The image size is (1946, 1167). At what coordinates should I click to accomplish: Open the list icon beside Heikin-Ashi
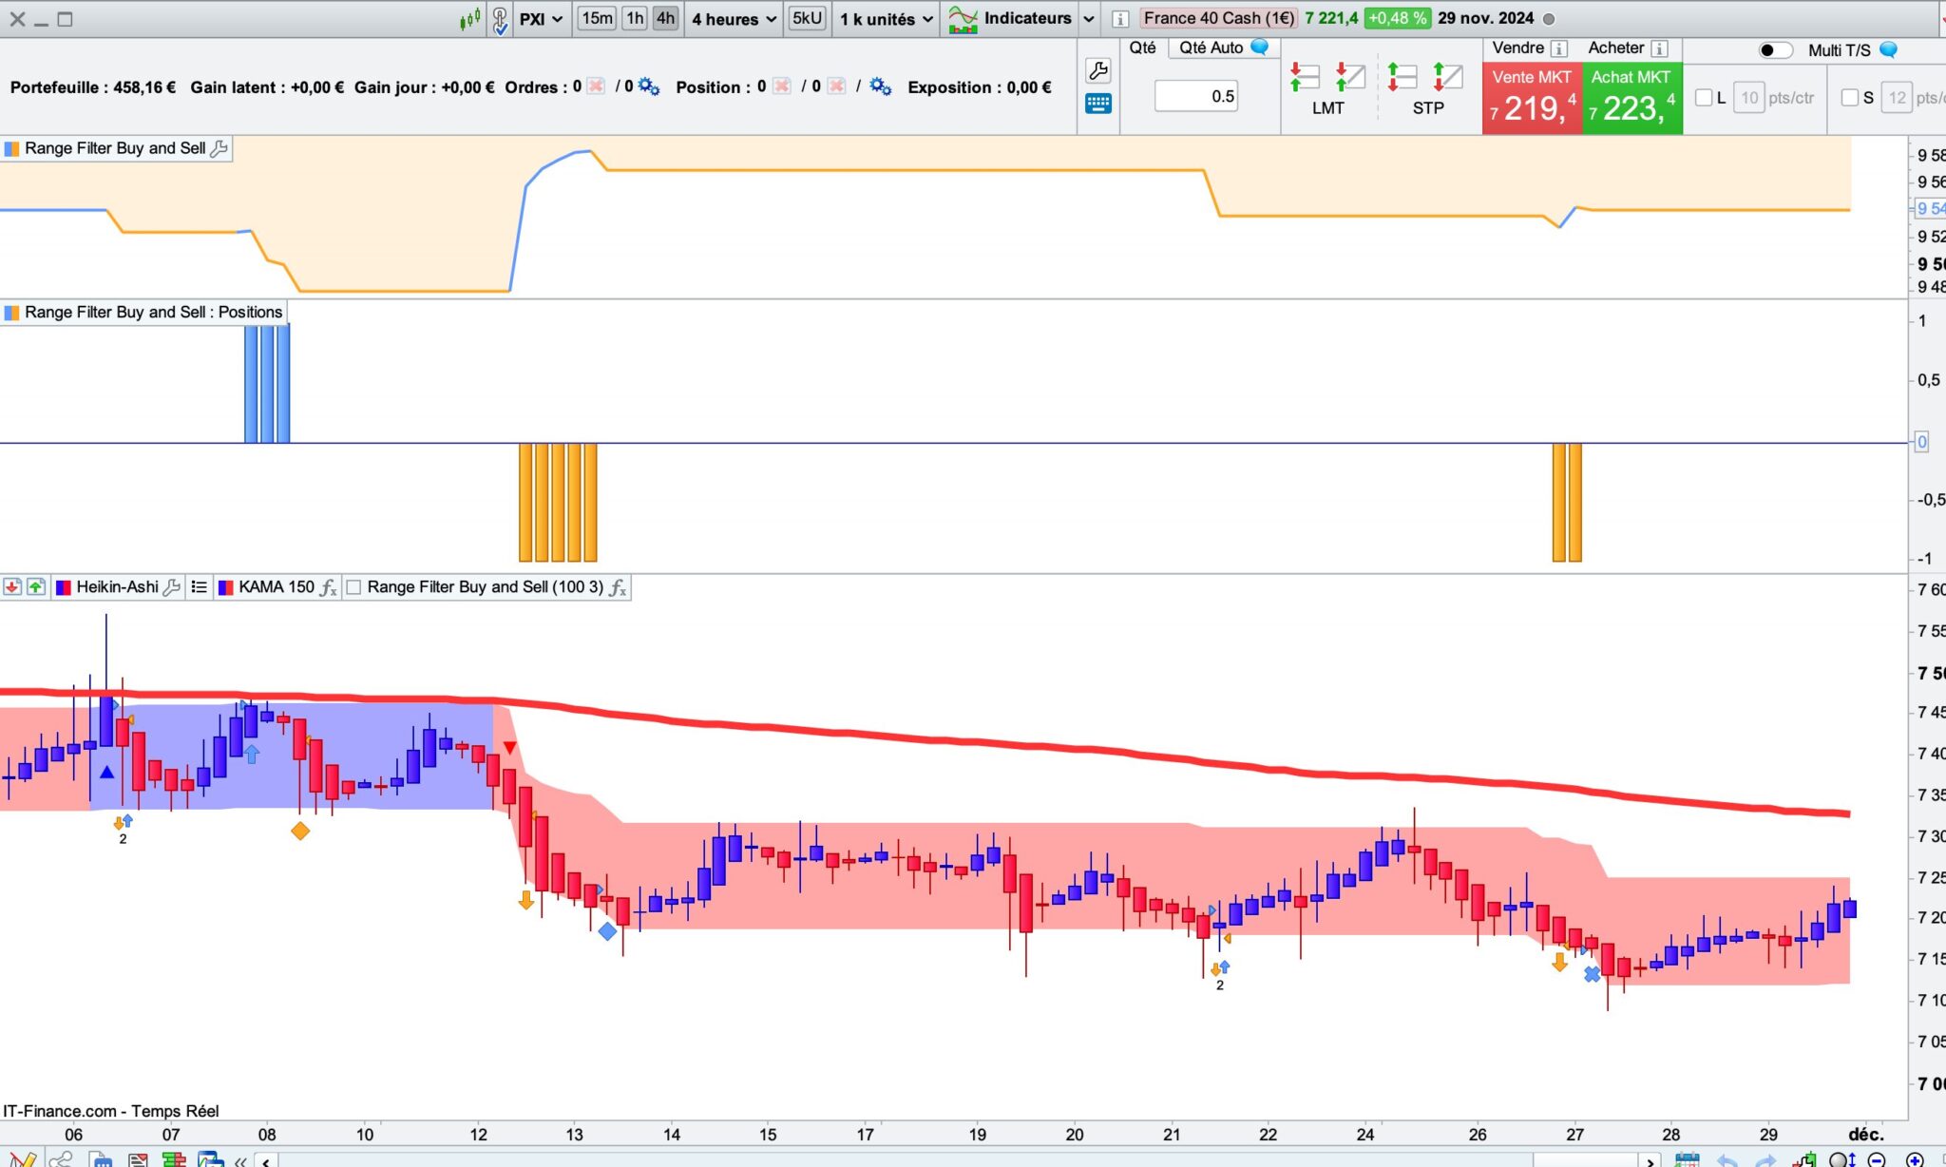(199, 587)
